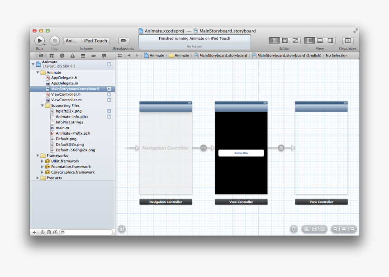Open the Organizer window

[347, 41]
